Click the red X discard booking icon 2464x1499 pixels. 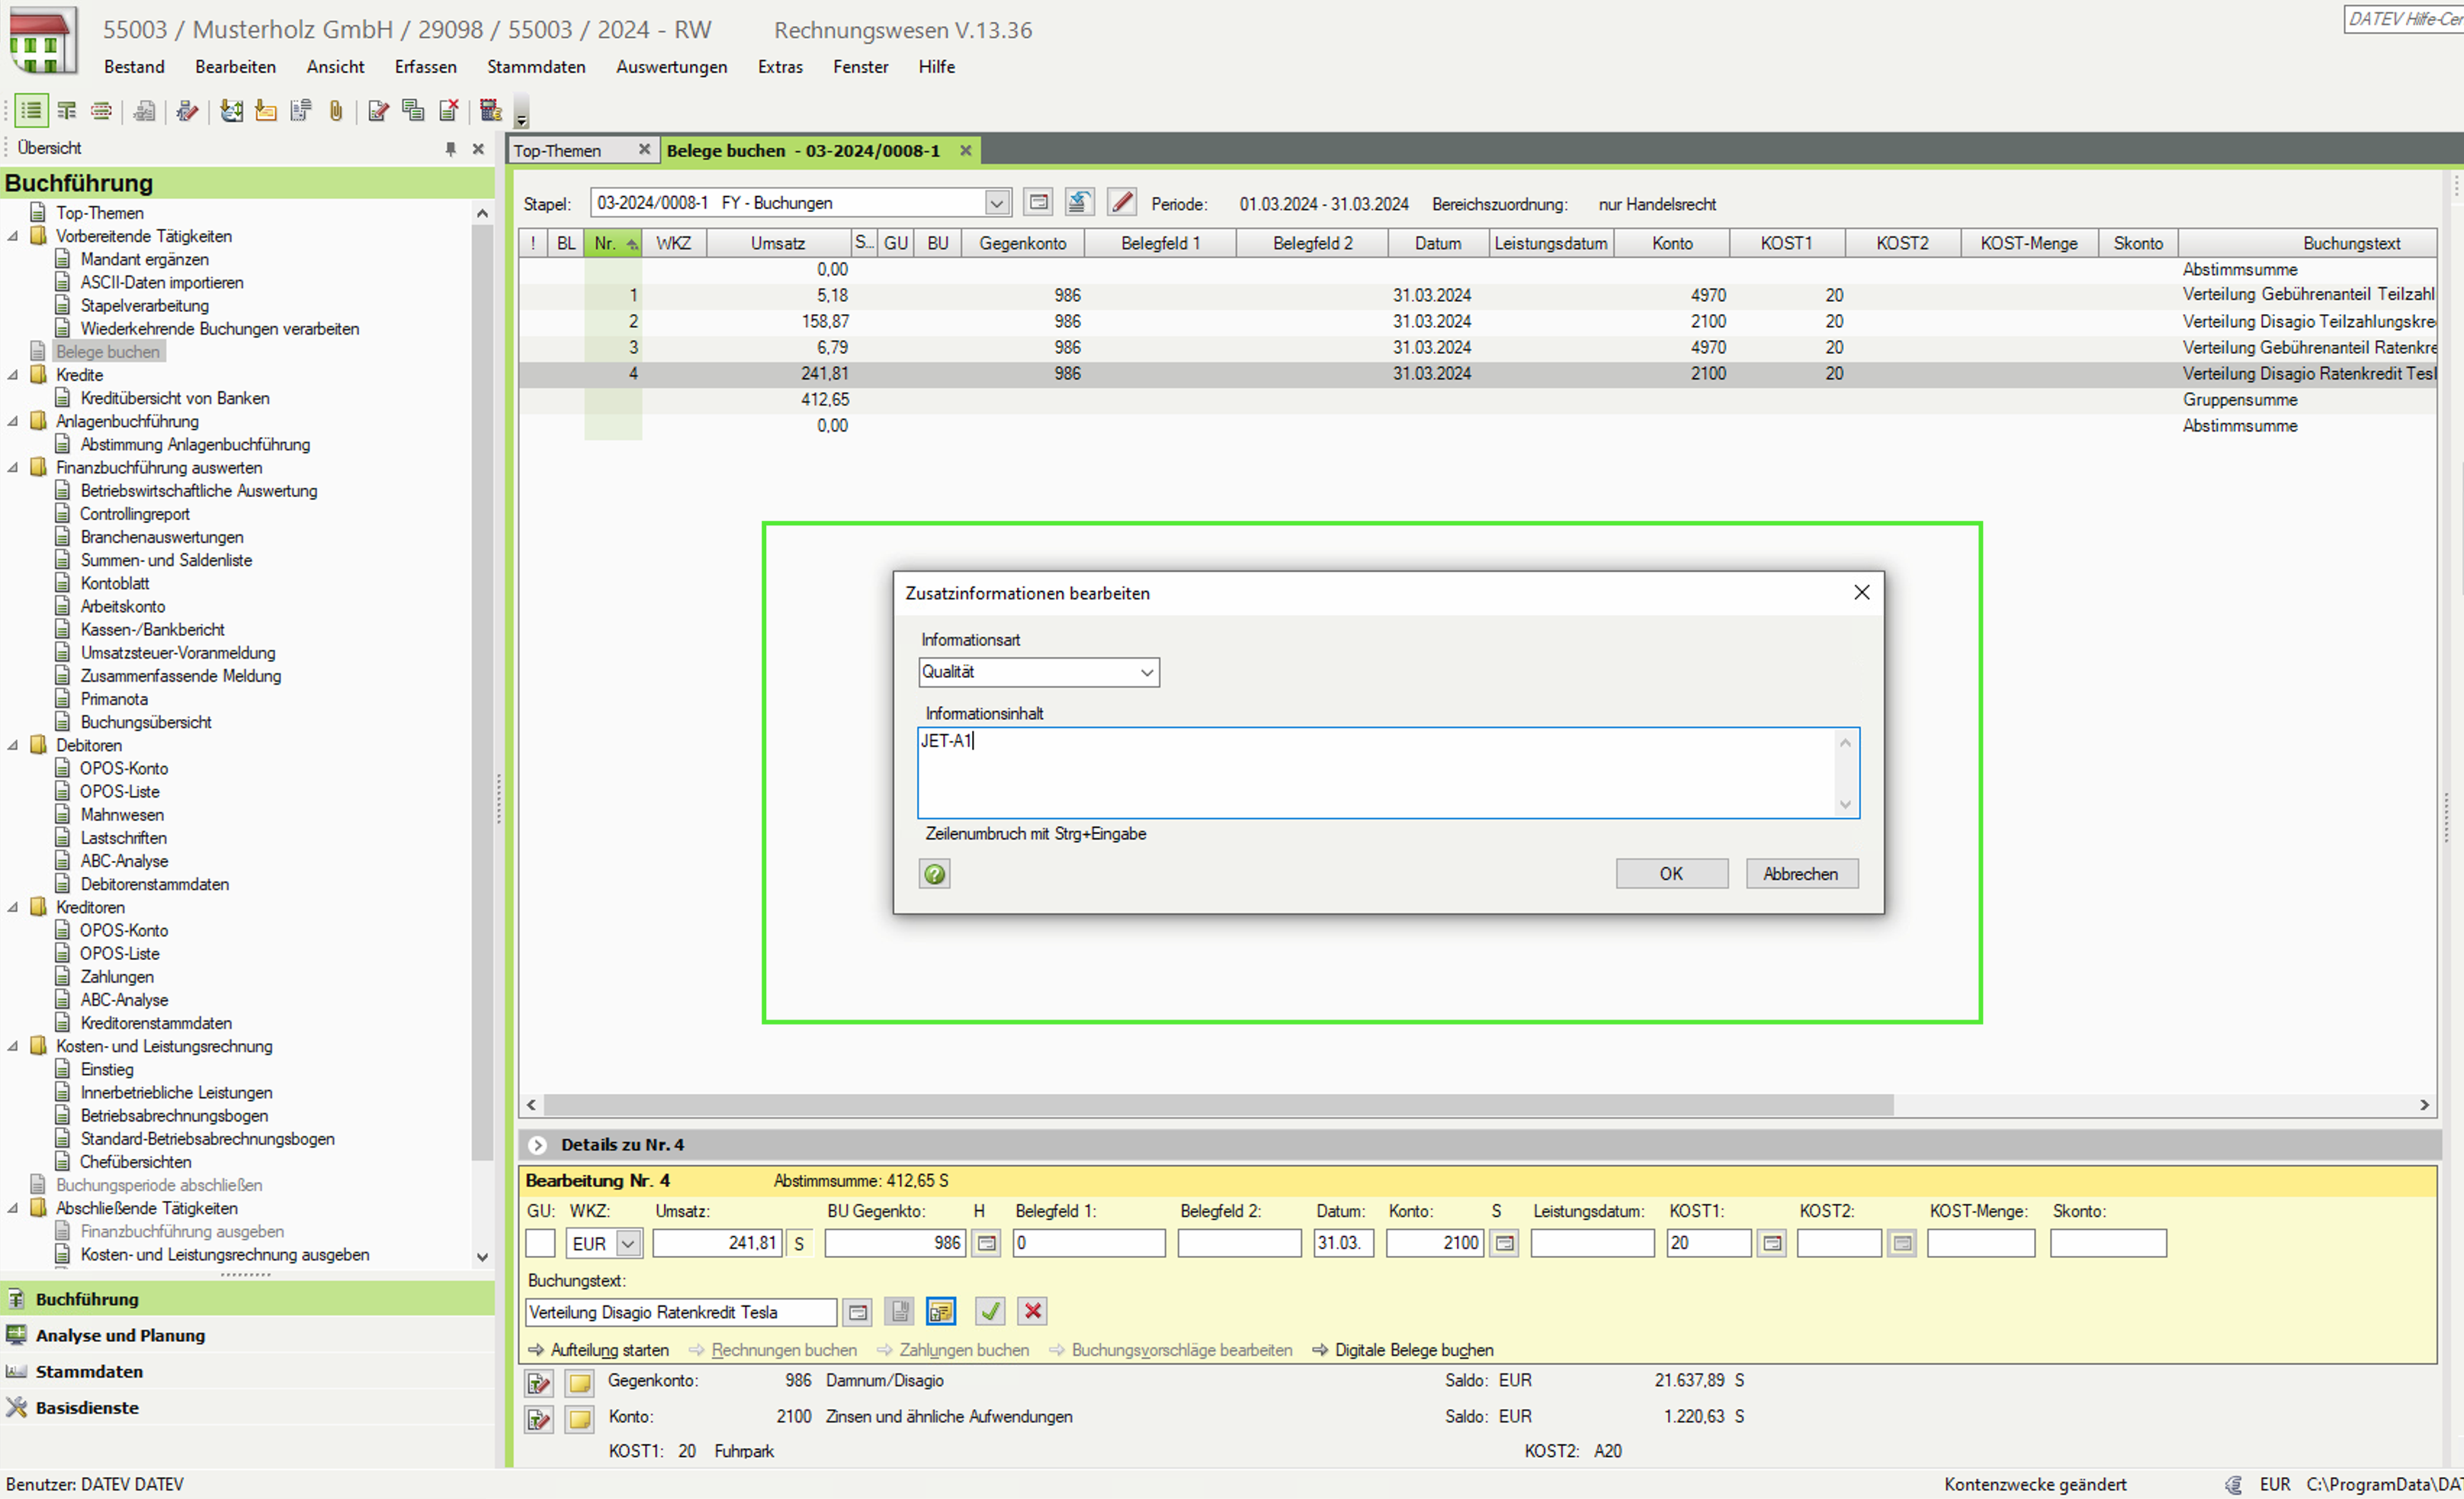pyautogui.click(x=1033, y=1311)
